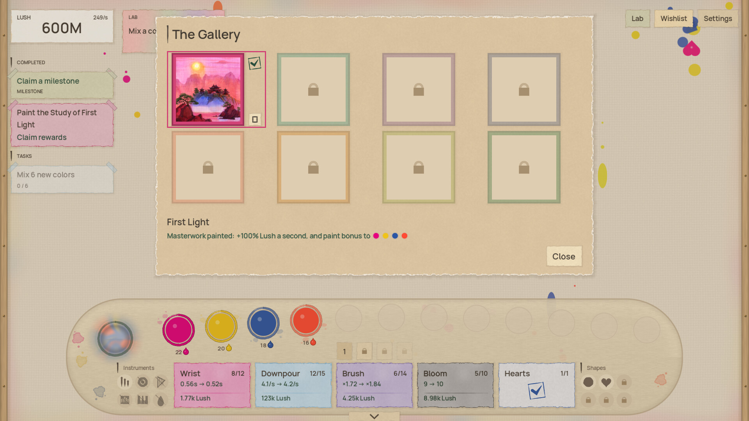Open Settings
This screenshot has width=749, height=421.
[718, 18]
